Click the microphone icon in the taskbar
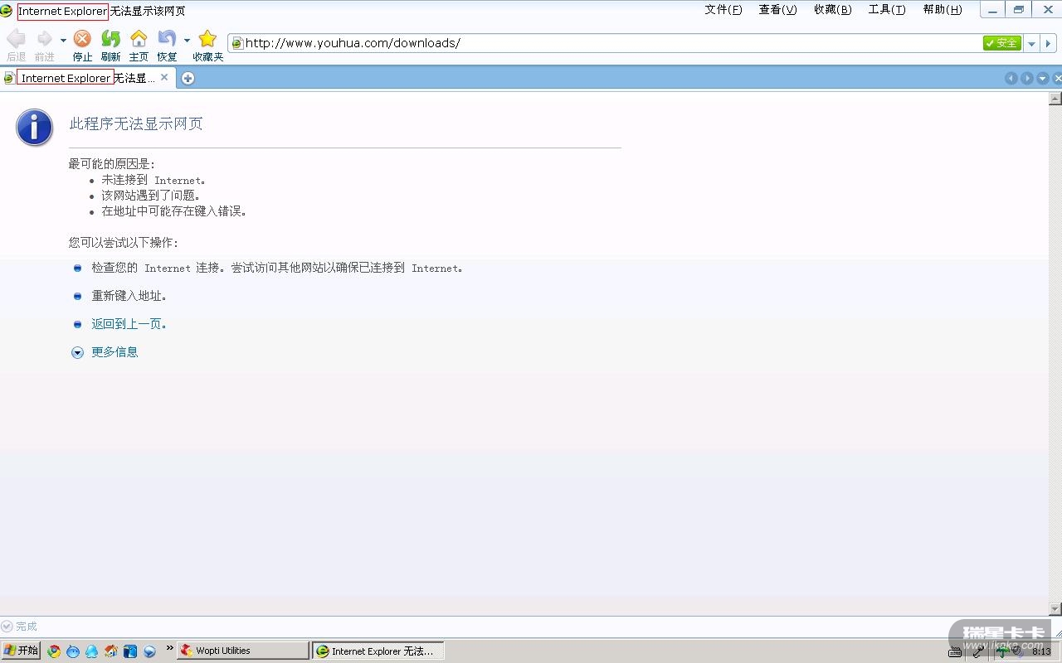Image resolution: width=1062 pixels, height=663 pixels. coord(979,651)
